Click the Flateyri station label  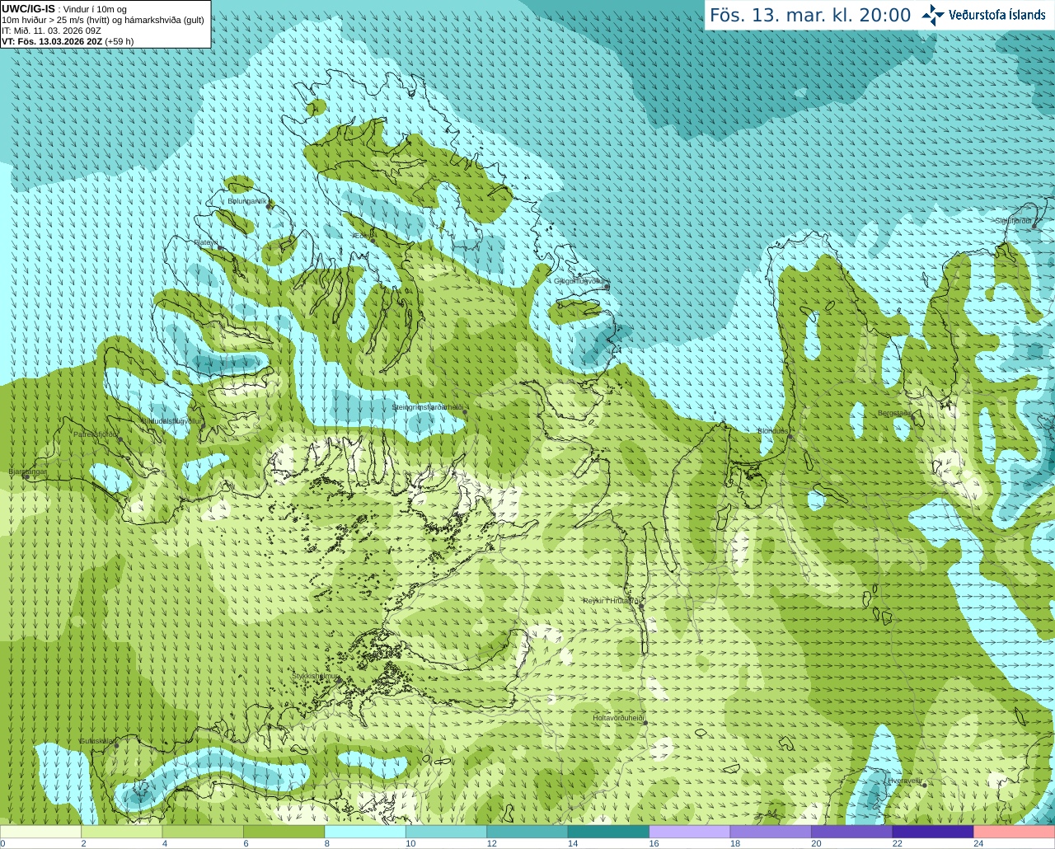[x=206, y=242]
